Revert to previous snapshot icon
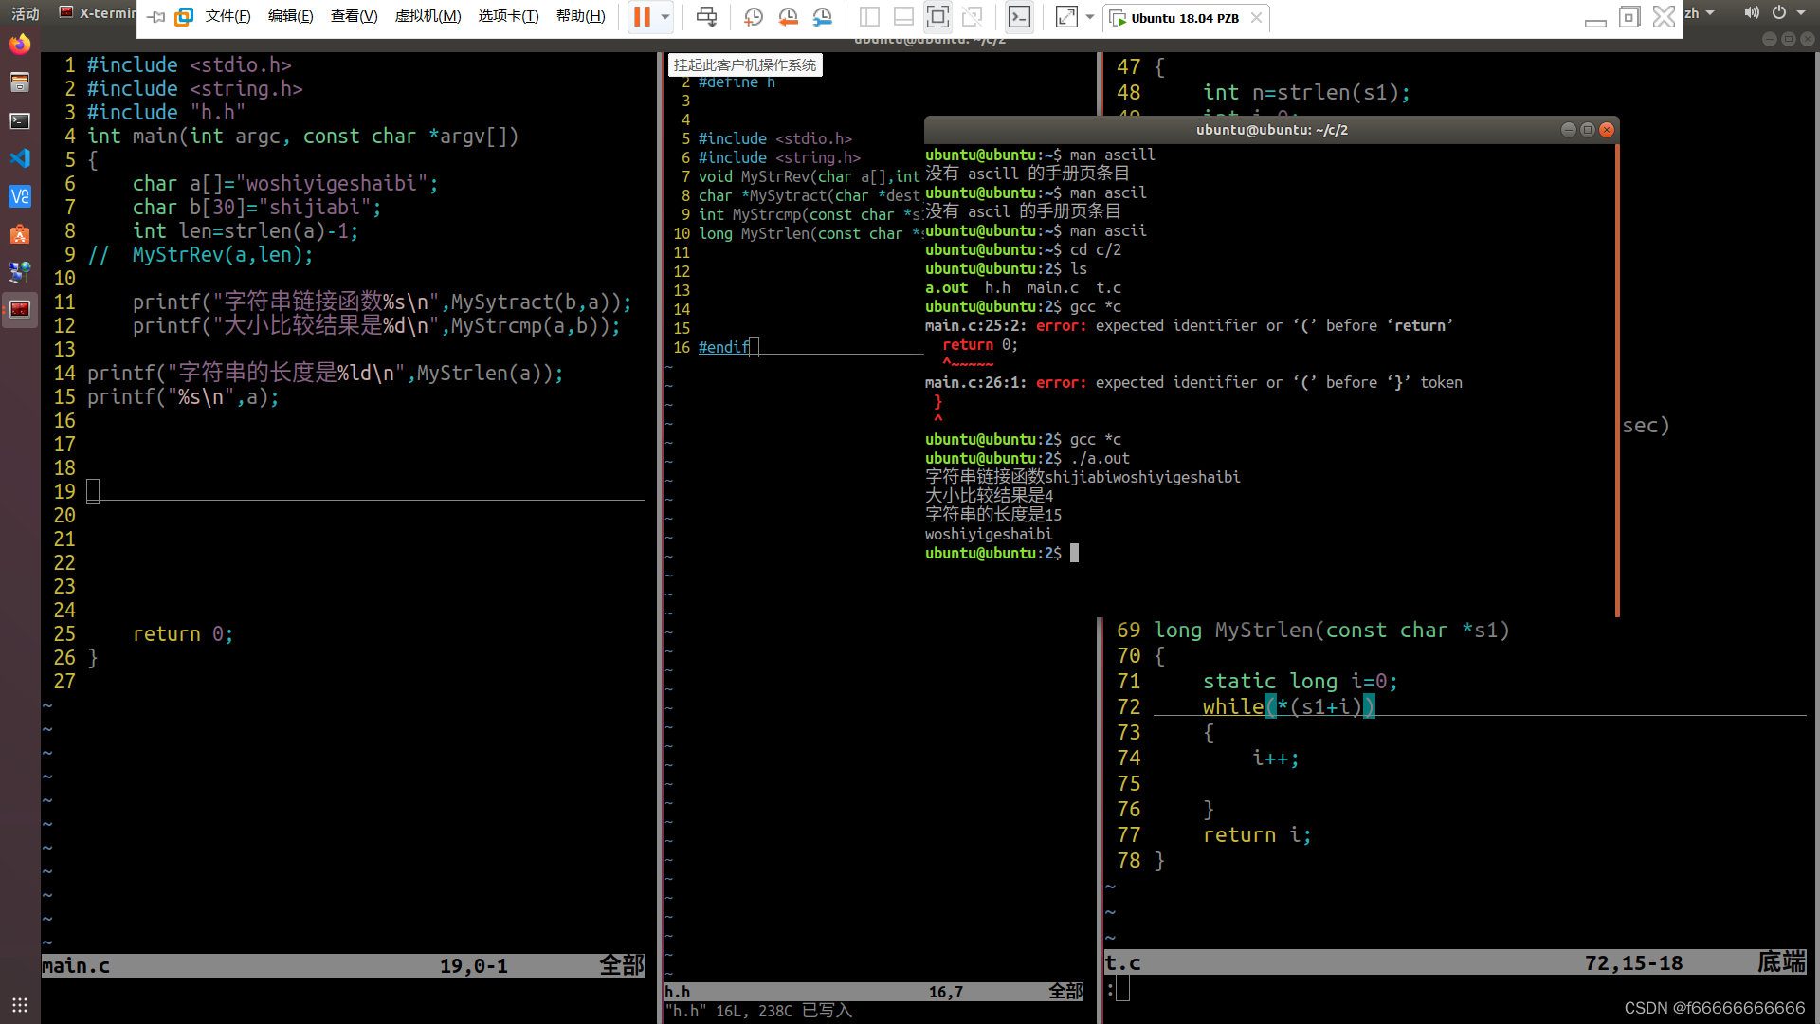Screen dimensions: 1820x1024 [788, 16]
